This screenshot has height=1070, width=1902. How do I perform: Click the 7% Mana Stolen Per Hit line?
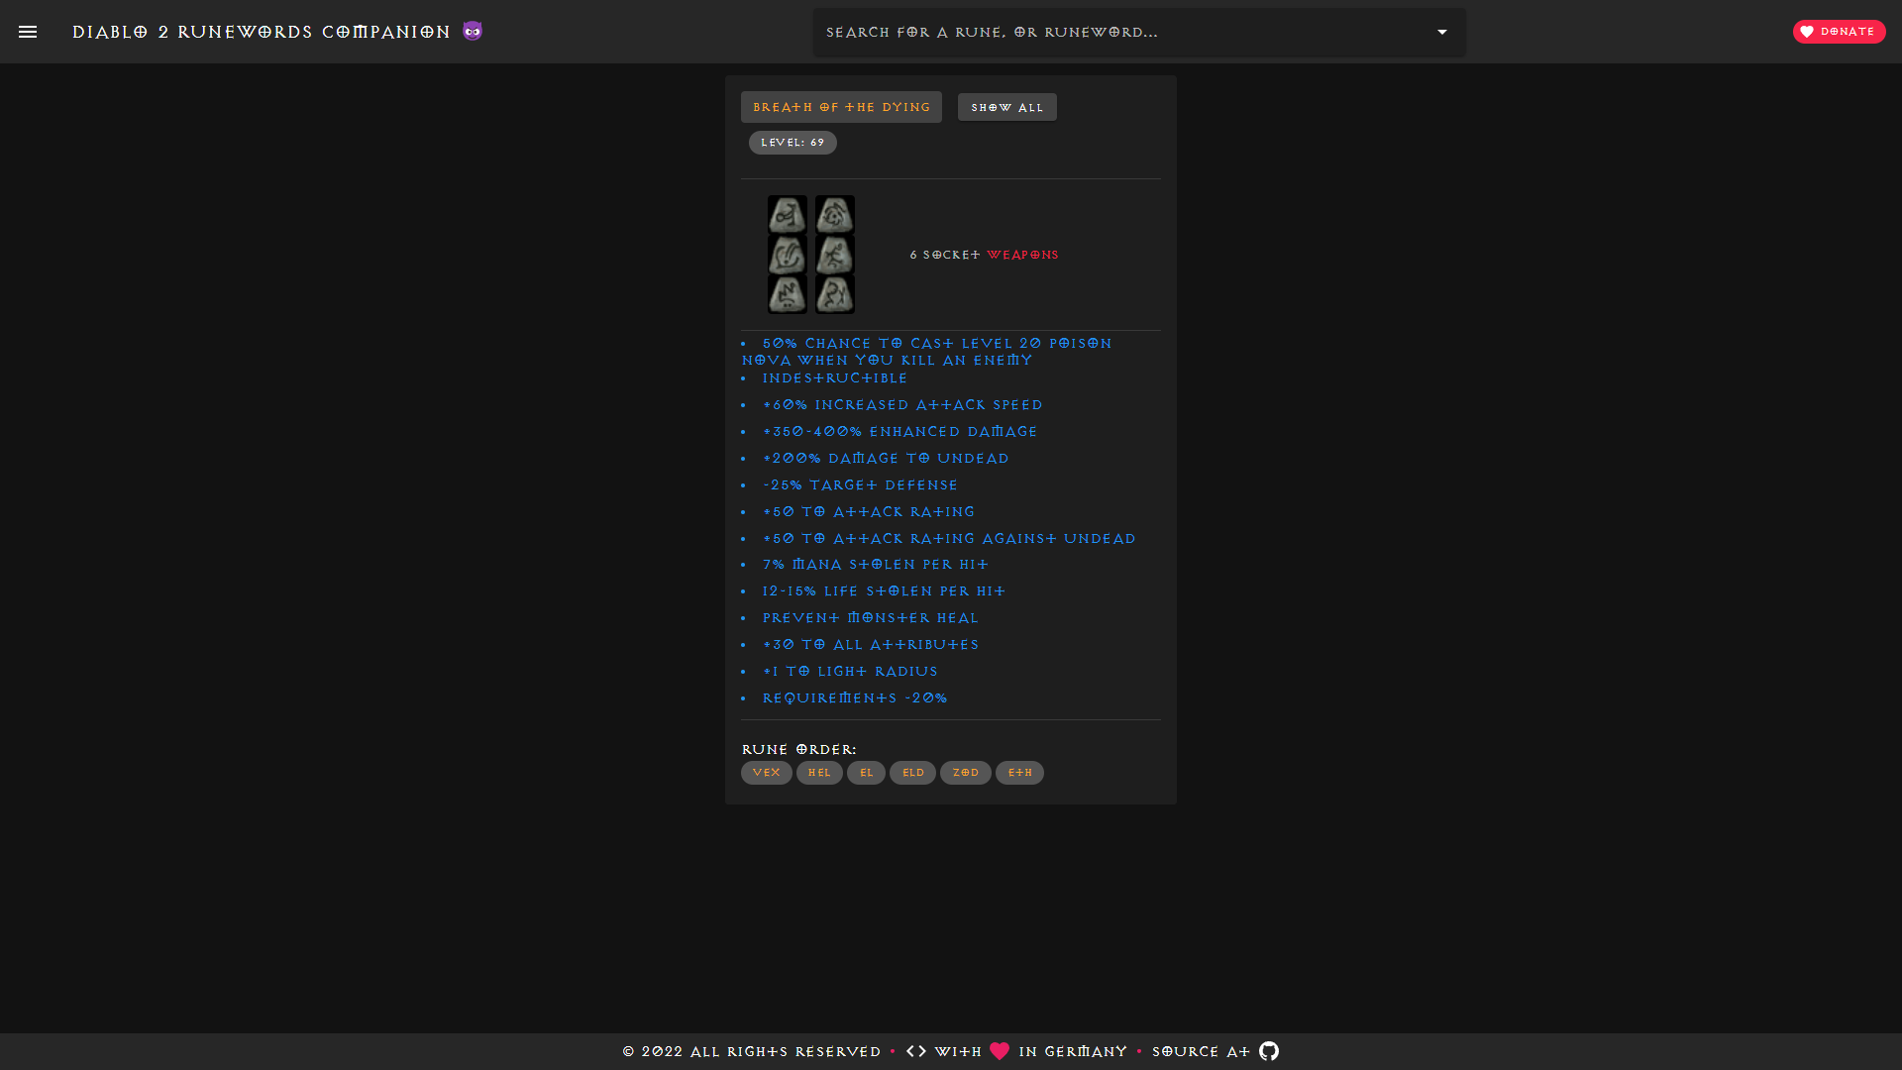tap(876, 565)
